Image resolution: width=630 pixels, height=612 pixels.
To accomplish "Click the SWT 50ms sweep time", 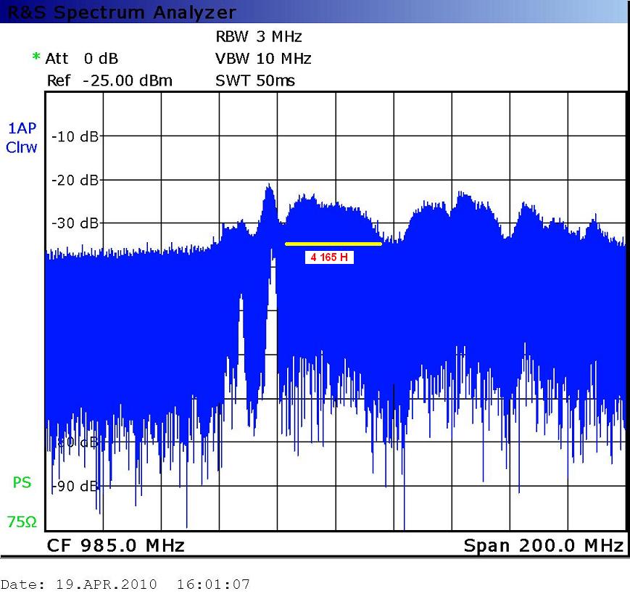I will (255, 80).
